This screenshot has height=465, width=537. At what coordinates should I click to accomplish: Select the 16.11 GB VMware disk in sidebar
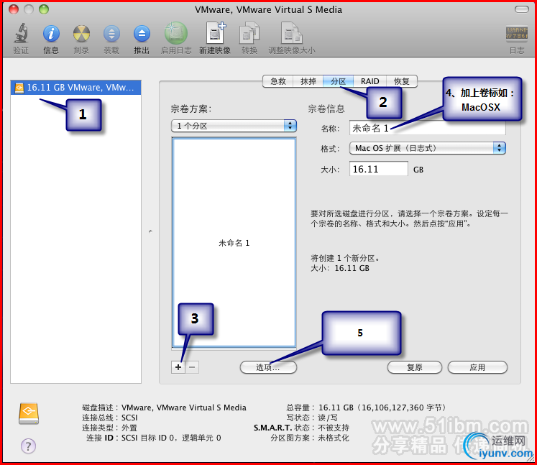point(75,87)
